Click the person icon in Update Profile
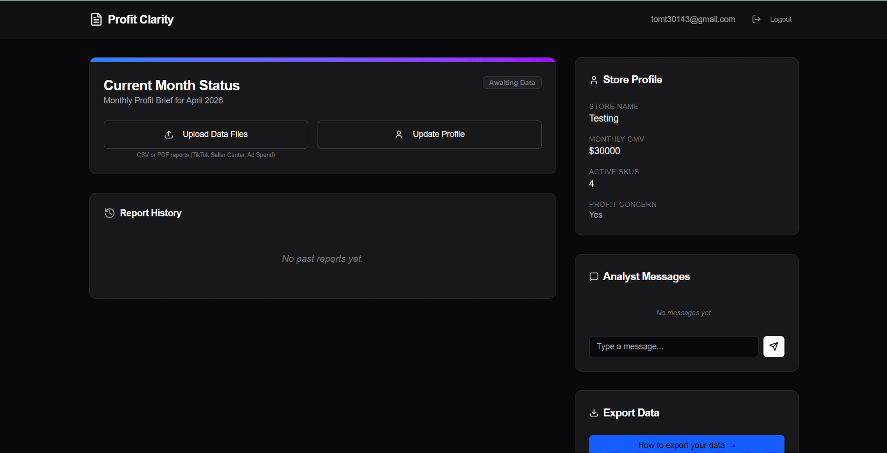This screenshot has height=453, width=887. click(399, 134)
